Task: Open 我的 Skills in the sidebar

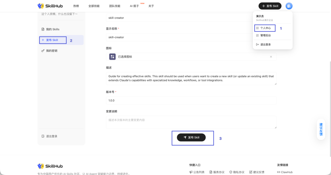Action: (x=61, y=29)
